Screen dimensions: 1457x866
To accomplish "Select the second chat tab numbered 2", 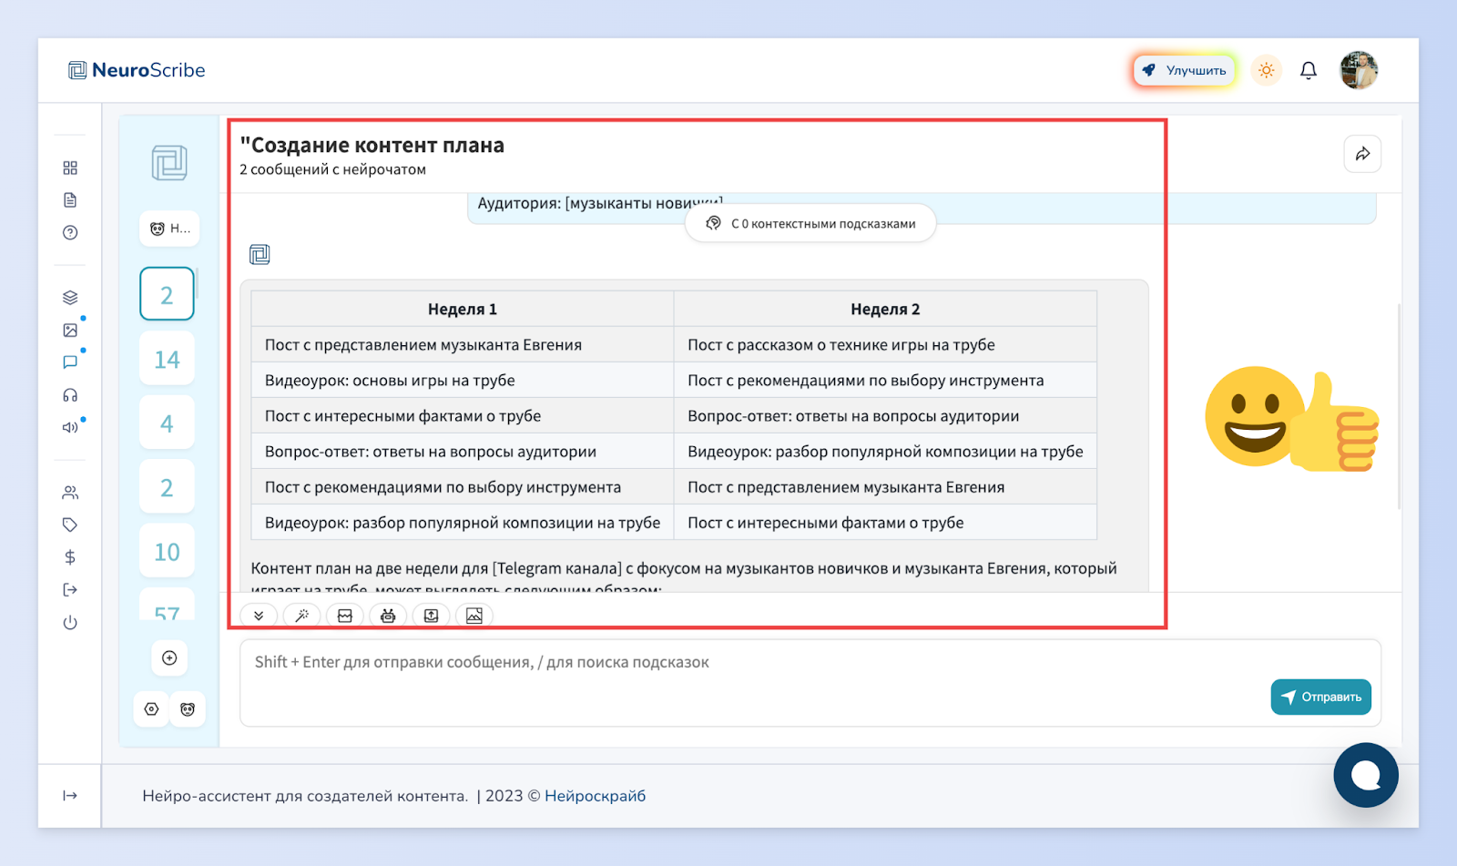I will pos(167,487).
